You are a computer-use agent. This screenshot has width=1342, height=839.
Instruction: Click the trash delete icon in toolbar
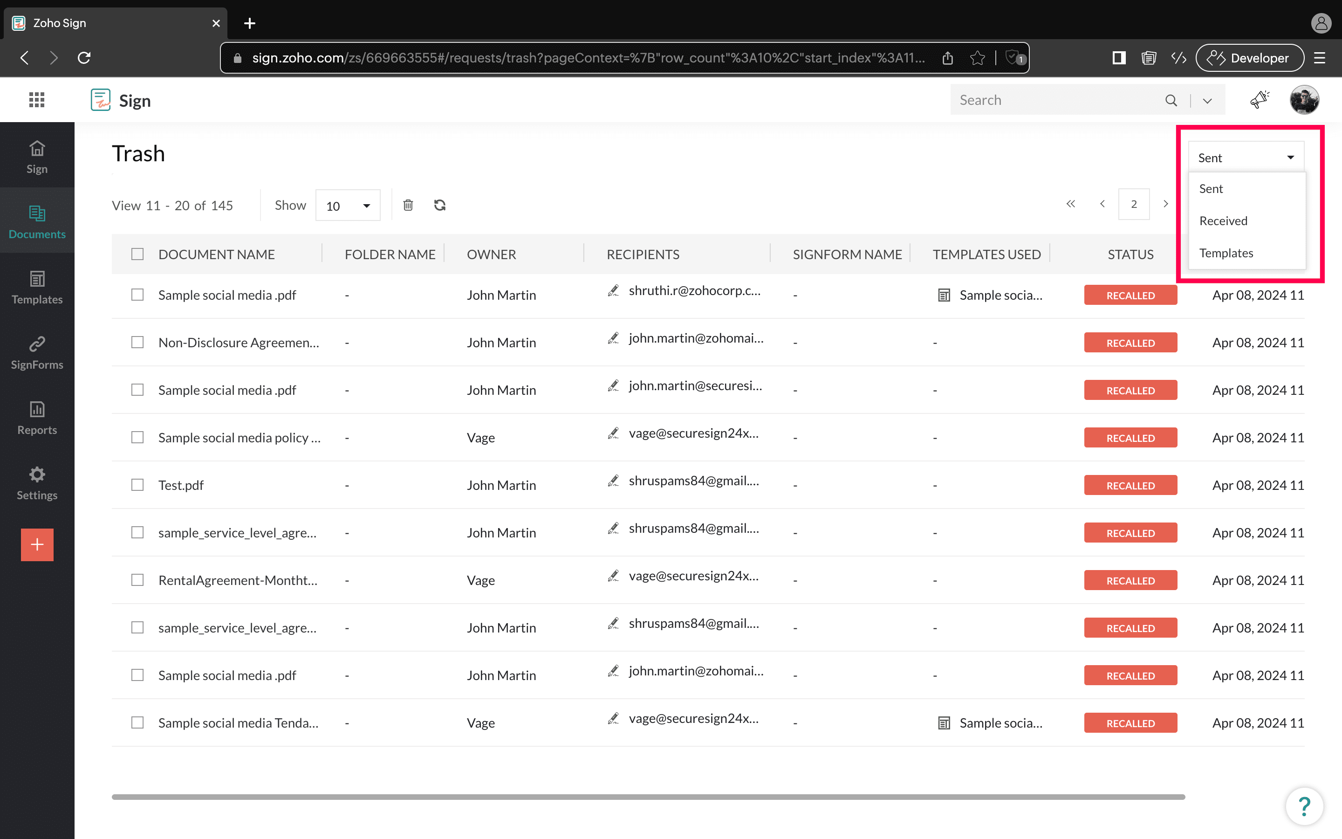[408, 205]
